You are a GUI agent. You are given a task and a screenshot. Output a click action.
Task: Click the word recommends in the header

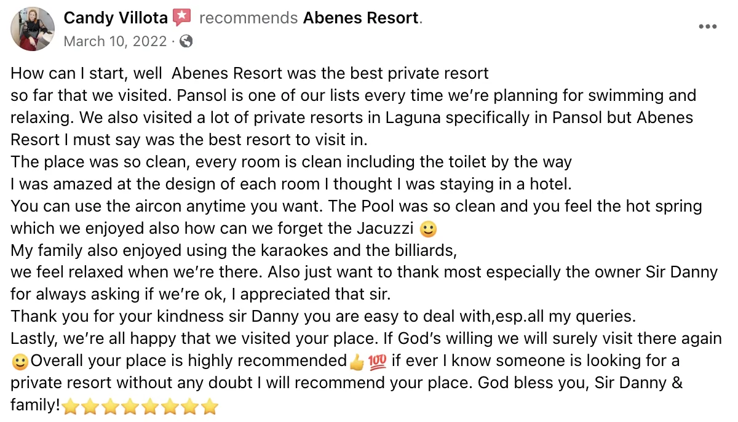point(248,18)
